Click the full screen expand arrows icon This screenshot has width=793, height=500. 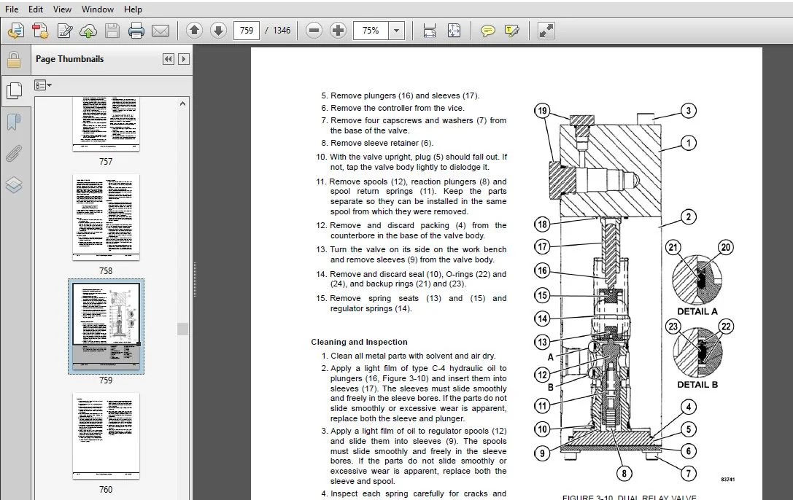coord(546,31)
